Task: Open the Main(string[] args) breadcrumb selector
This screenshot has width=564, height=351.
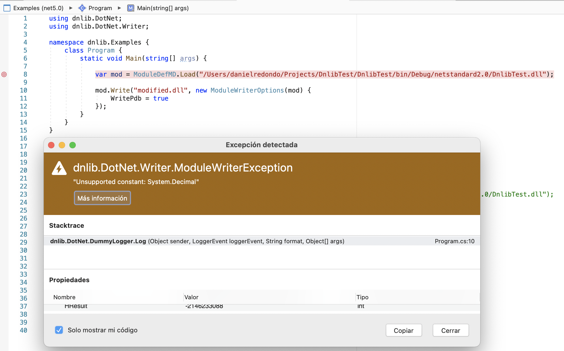Action: tap(163, 8)
